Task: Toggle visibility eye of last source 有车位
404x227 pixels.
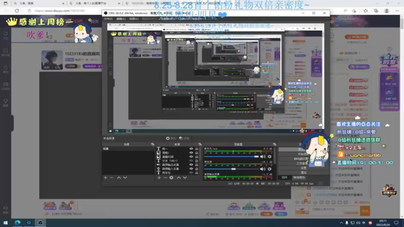Action: [191, 173]
